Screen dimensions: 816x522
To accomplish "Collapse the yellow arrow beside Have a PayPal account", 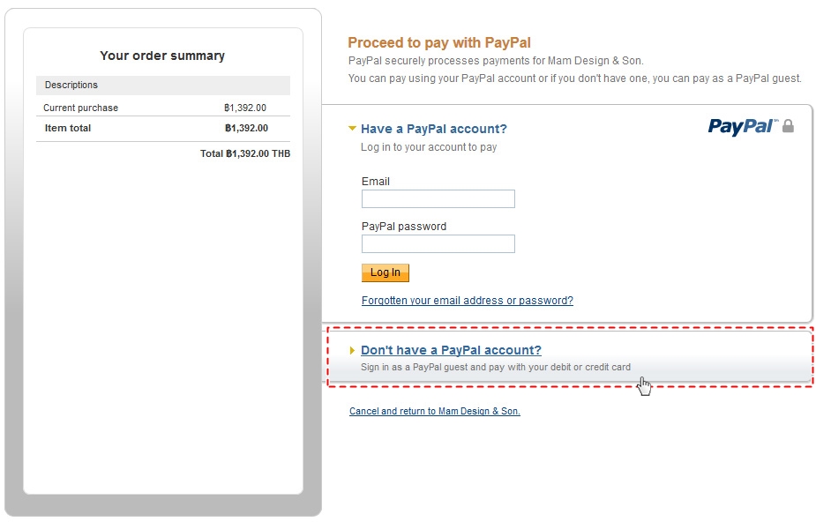I will (x=353, y=129).
